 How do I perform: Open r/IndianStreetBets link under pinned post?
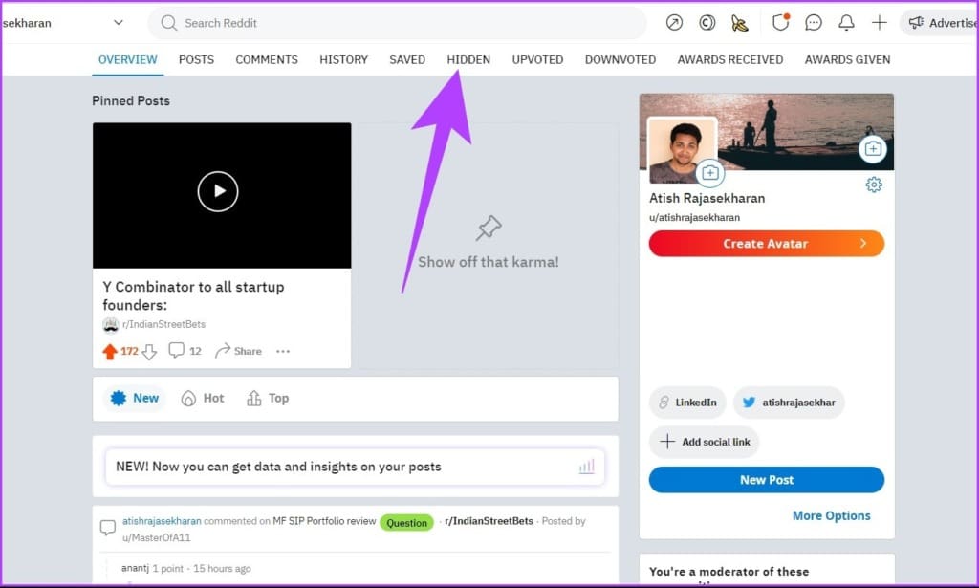[x=163, y=324]
